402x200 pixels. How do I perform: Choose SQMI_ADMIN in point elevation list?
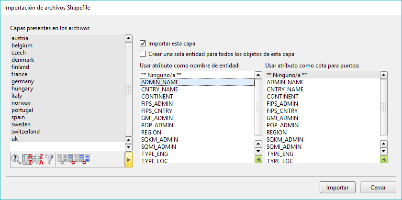pos(323,147)
